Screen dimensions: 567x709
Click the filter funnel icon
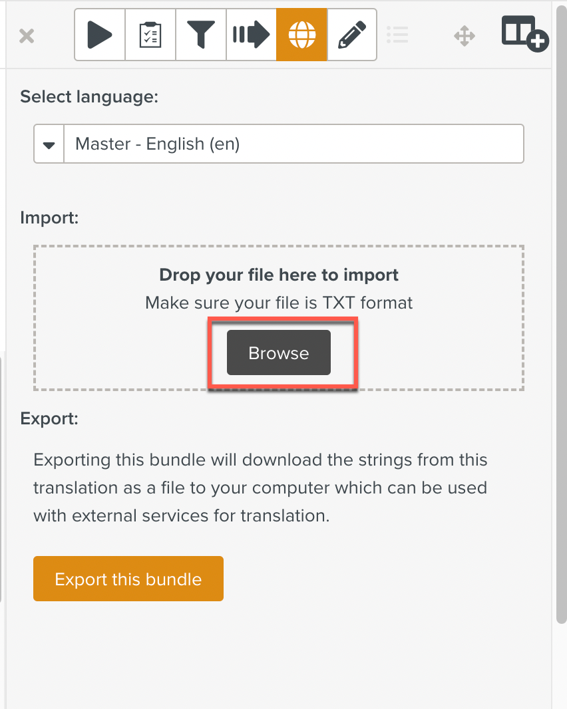pos(200,34)
